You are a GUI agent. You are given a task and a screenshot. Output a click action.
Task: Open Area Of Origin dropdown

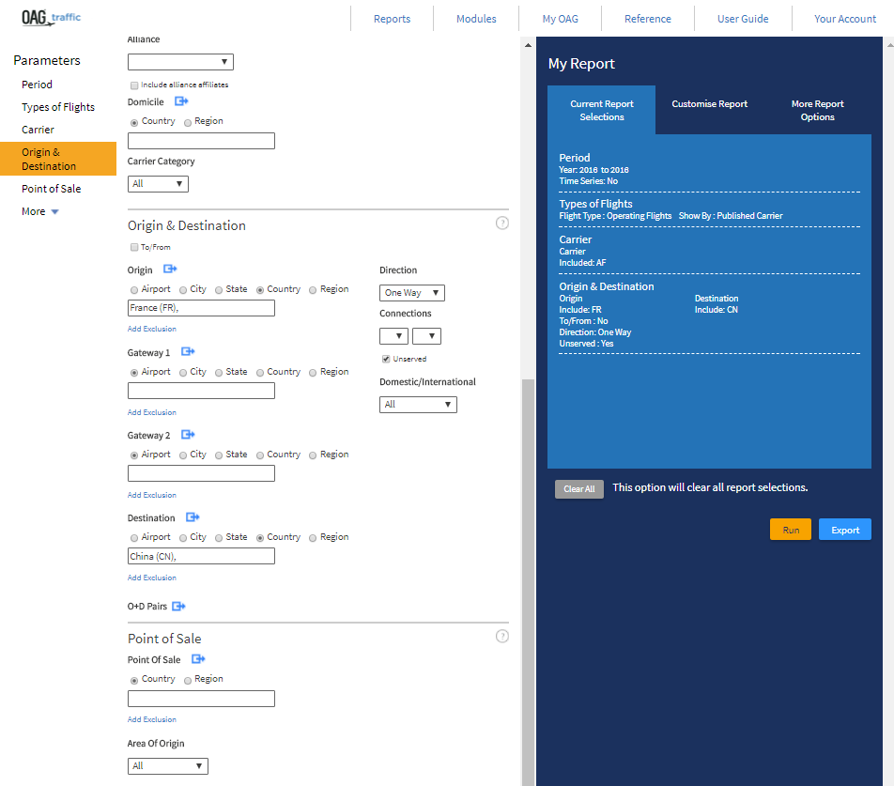pyautogui.click(x=167, y=766)
